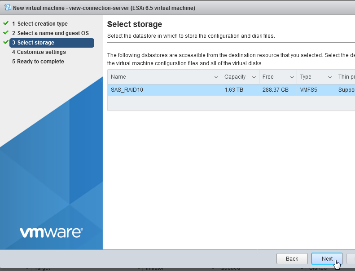Go to step 2 Select a name and guest OS
The image size is (355, 271).
tap(50, 33)
